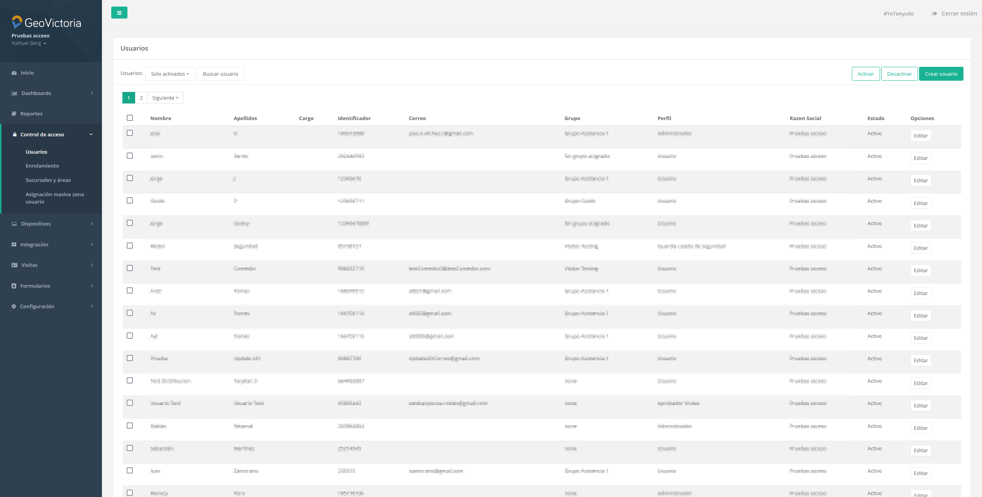This screenshot has width=982, height=497.
Task: Go to Sucursales y áreas
Action: (48, 180)
